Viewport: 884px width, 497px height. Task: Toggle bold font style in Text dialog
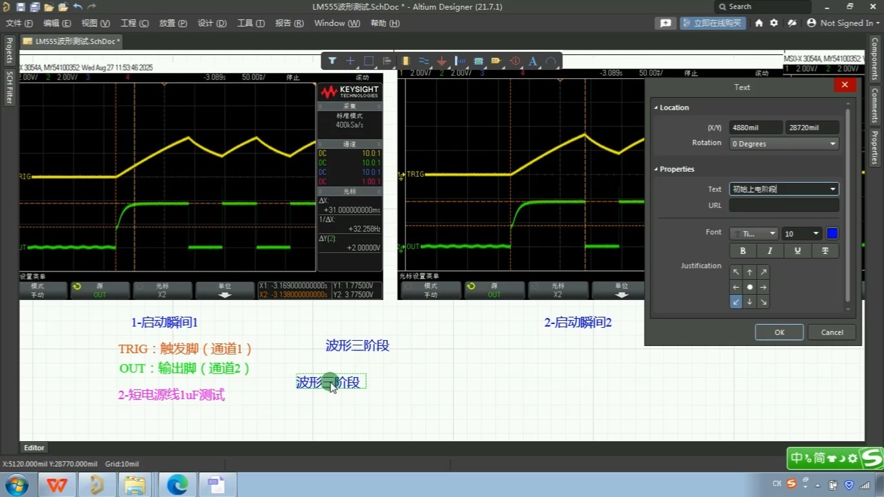743,251
